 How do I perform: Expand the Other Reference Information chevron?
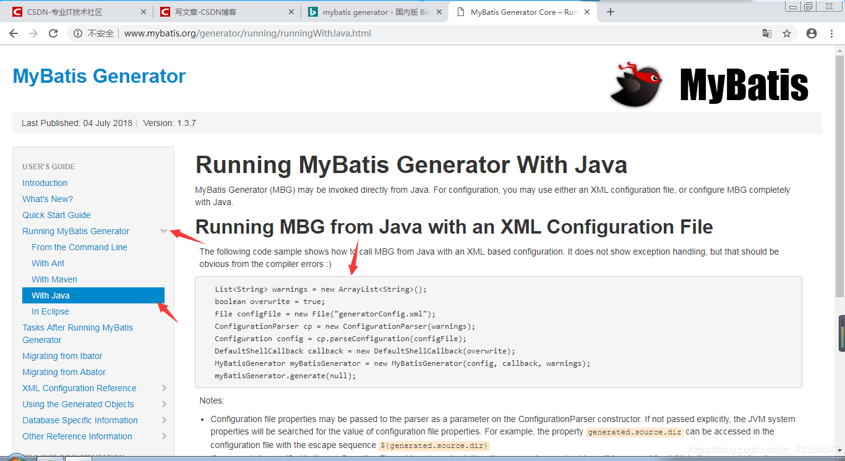click(x=164, y=436)
